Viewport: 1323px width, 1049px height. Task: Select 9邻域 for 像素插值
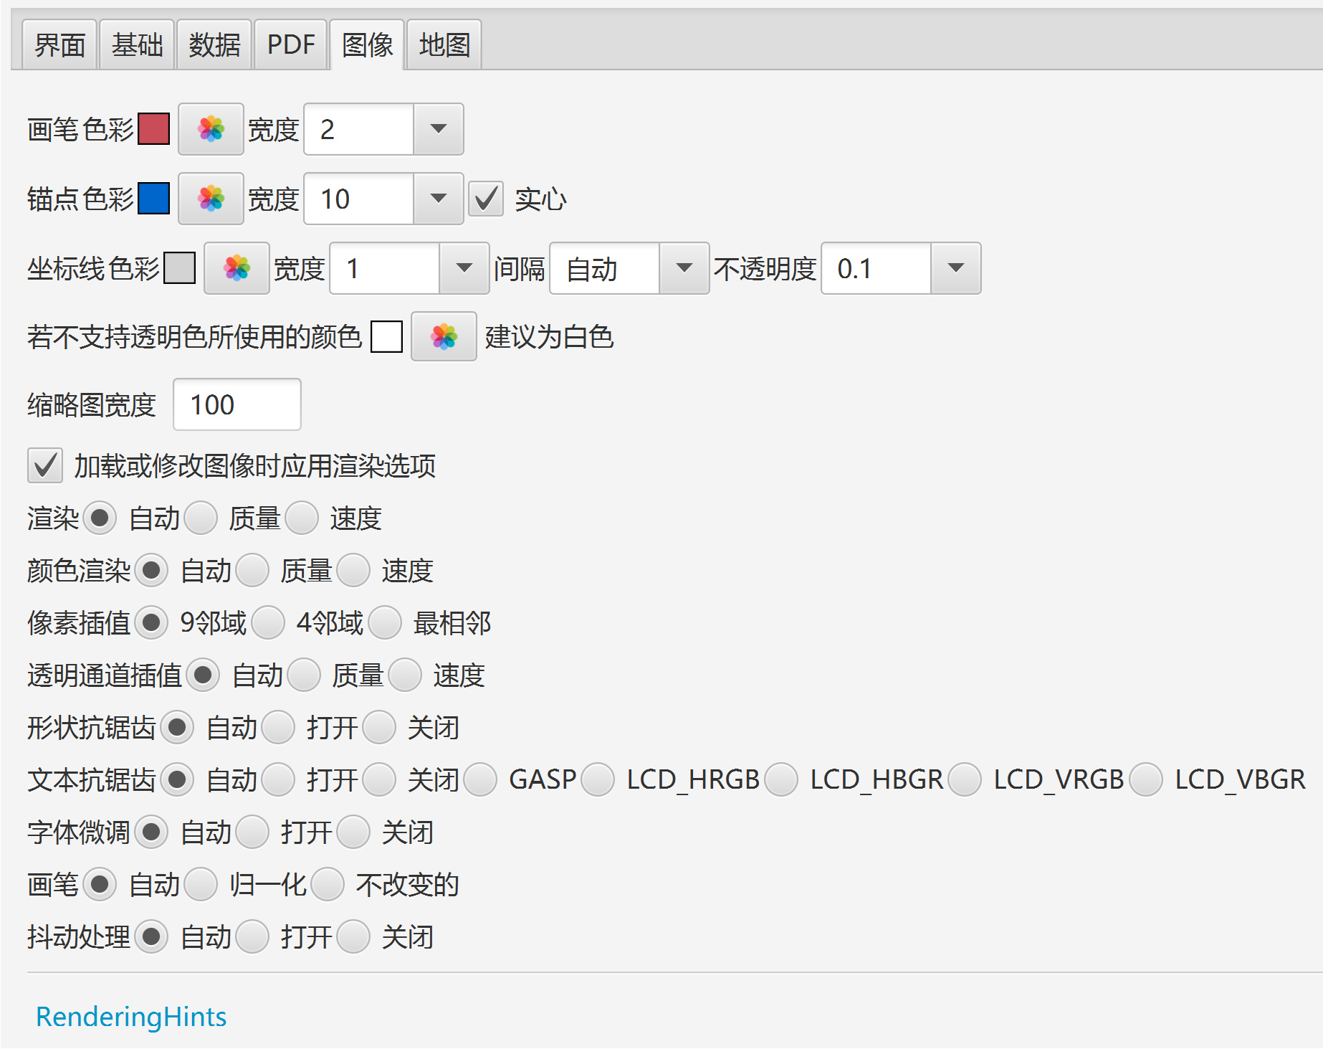coord(151,622)
